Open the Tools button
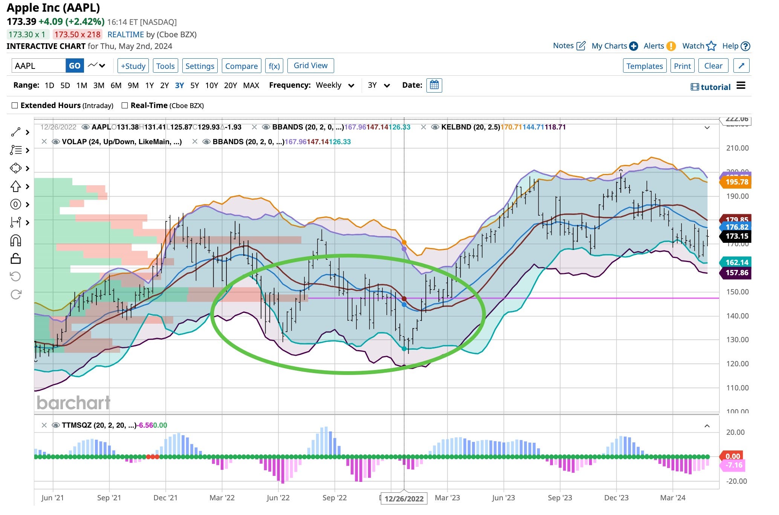 165,66
